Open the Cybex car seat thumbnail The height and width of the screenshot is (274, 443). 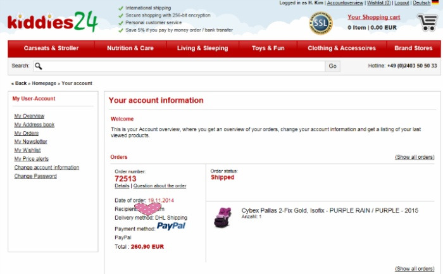click(x=223, y=217)
